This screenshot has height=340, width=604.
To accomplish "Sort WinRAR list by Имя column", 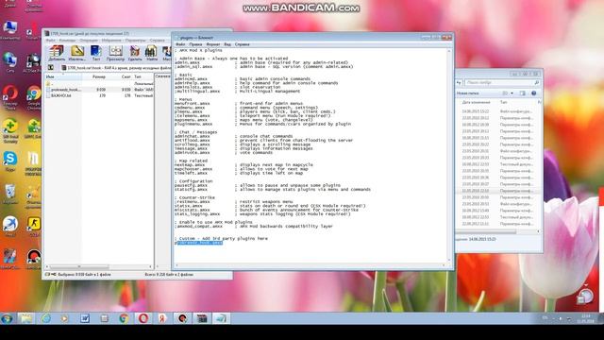I will tap(63, 76).
